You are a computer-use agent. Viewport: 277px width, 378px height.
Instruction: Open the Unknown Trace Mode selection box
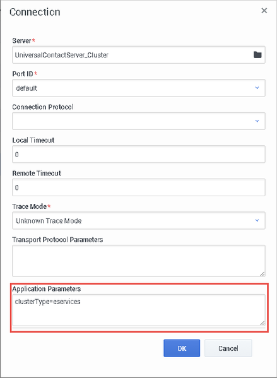pyautogui.click(x=139, y=221)
